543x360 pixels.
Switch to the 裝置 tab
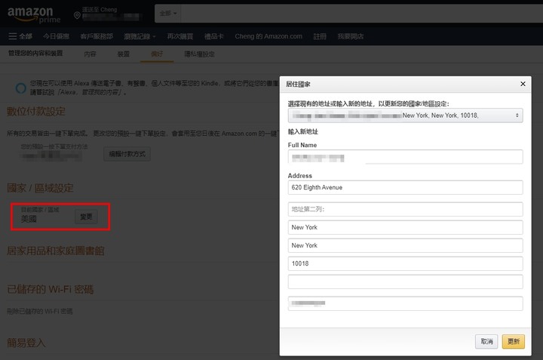point(123,54)
